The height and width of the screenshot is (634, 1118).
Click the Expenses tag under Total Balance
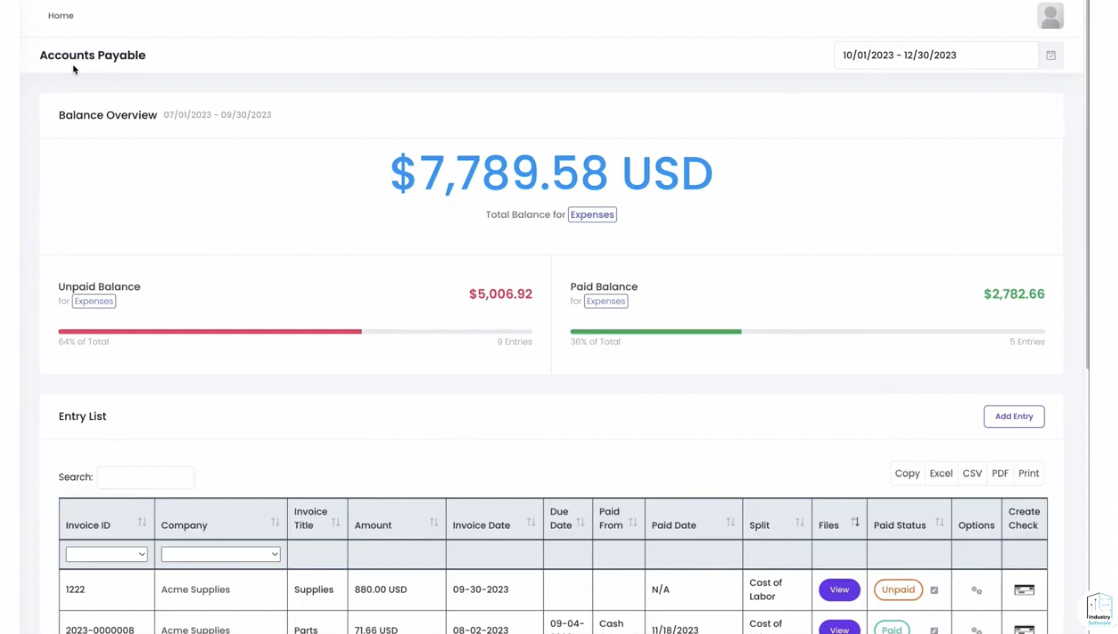592,215
